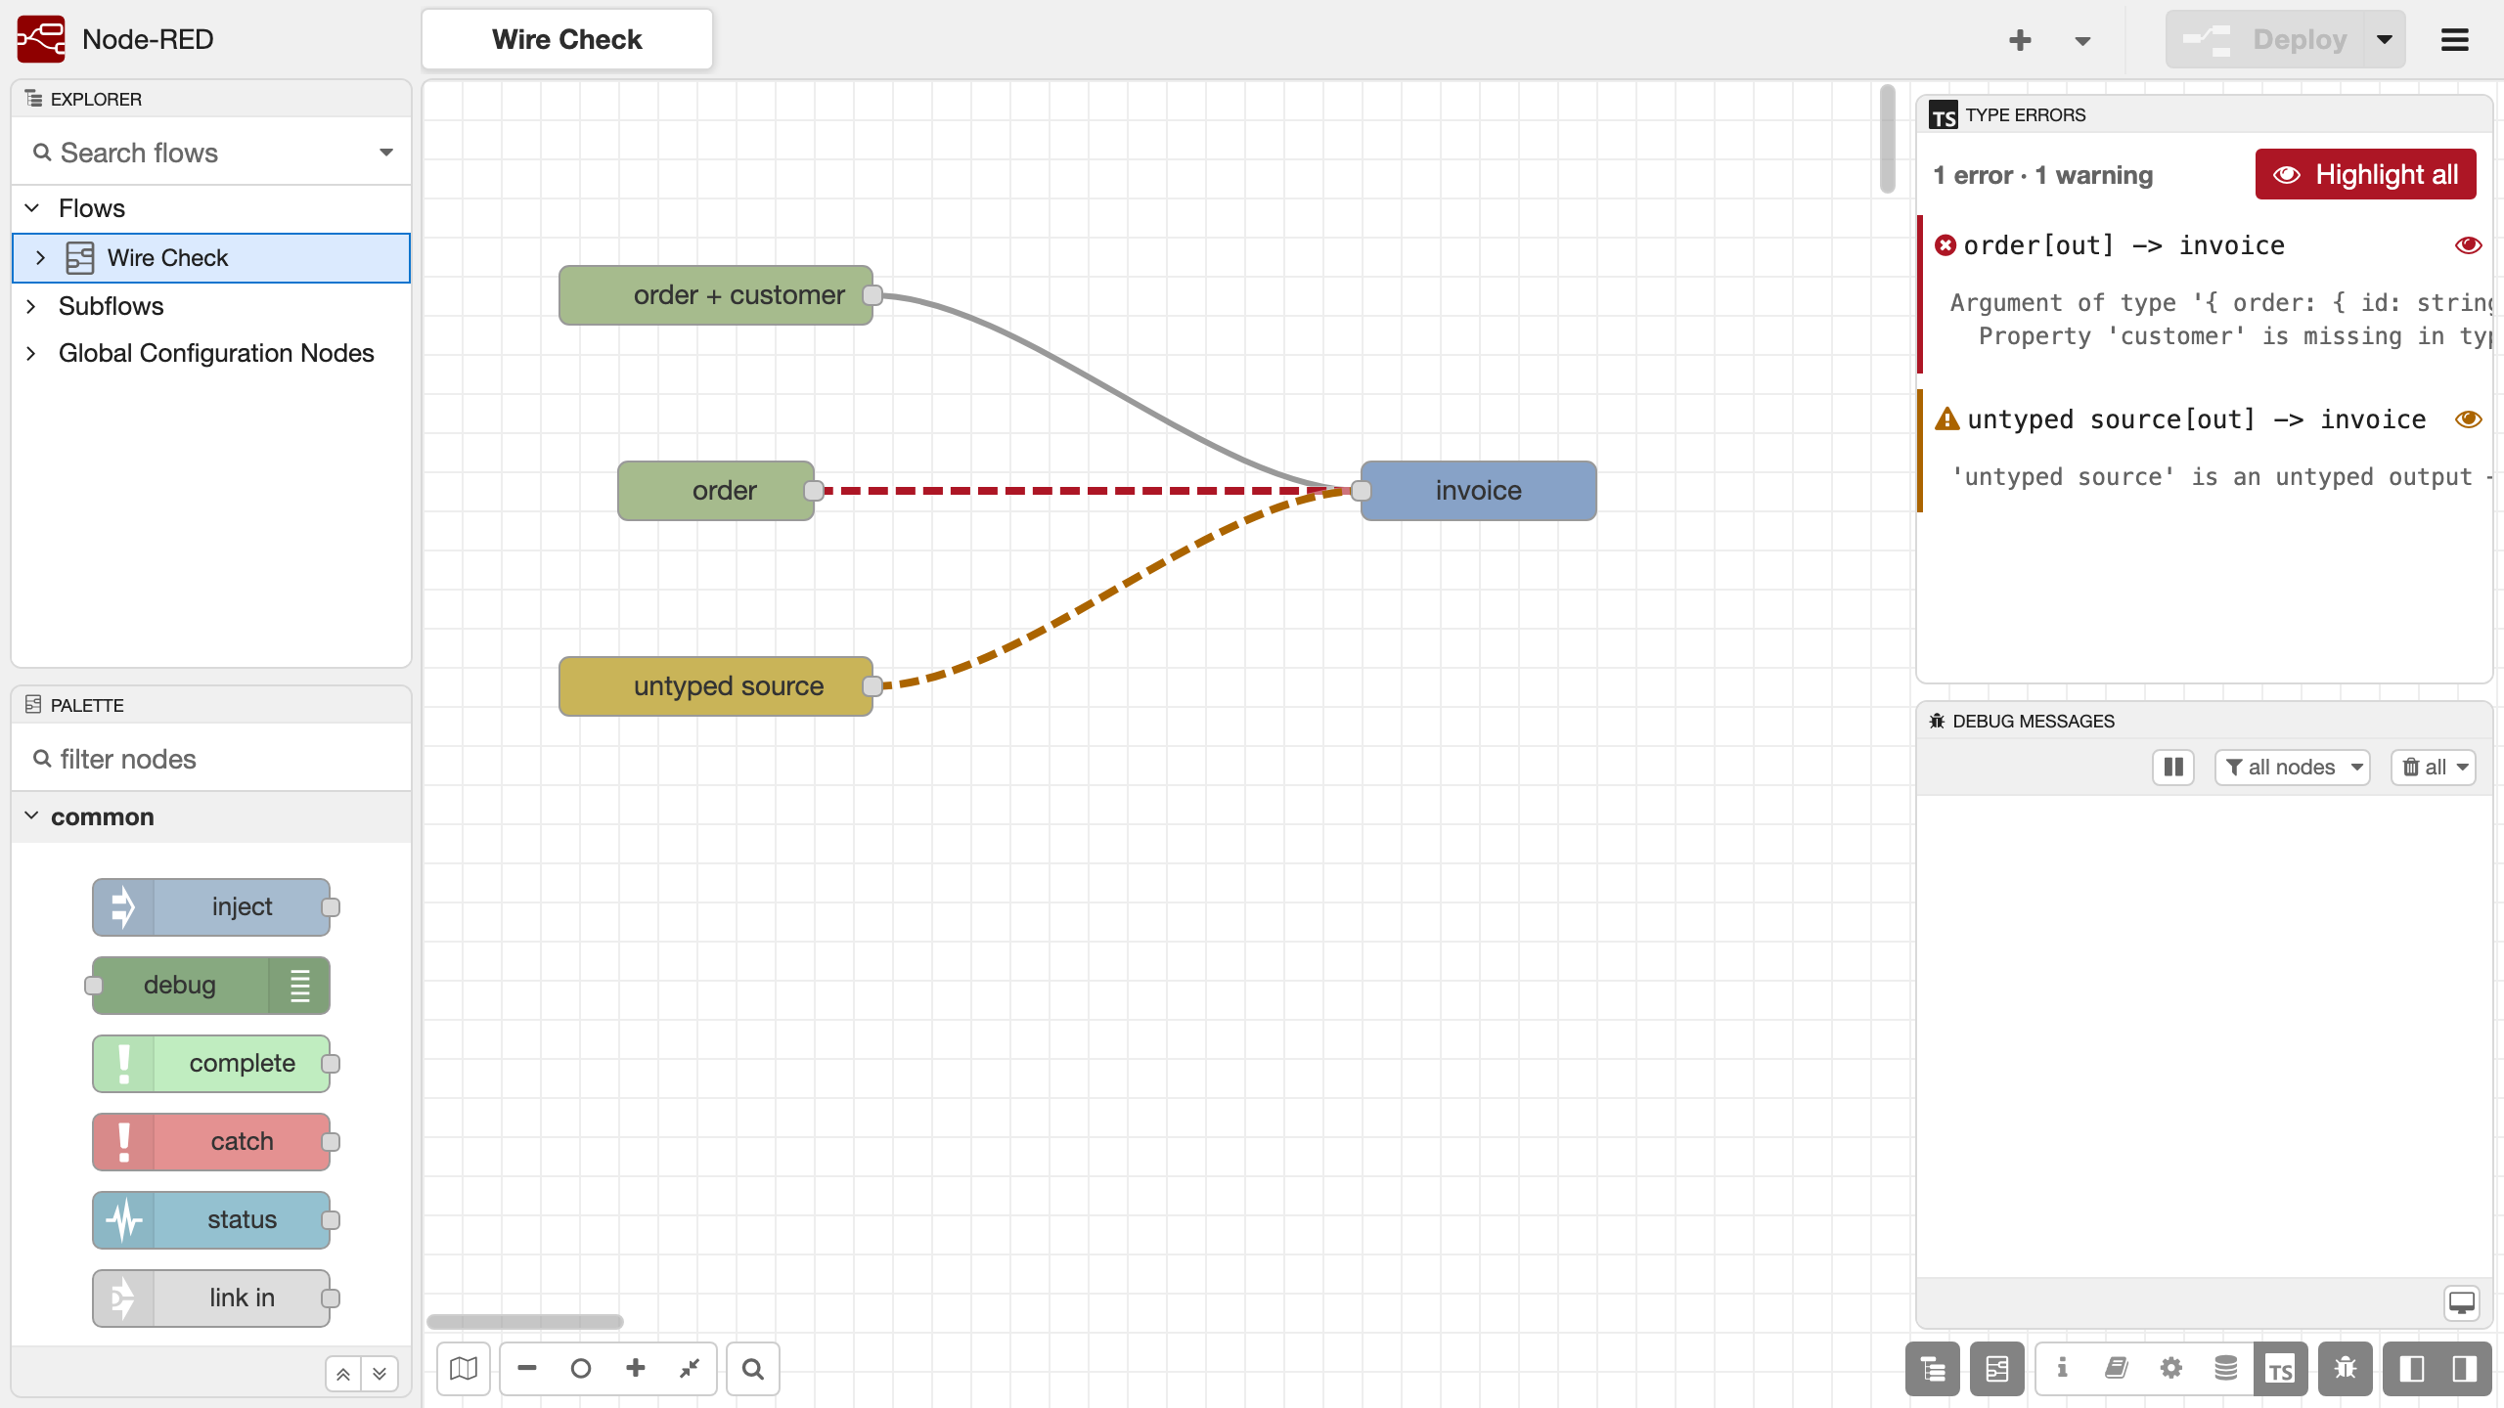The image size is (2504, 1408).
Task: Select the catch palette node
Action: [x=211, y=1142]
